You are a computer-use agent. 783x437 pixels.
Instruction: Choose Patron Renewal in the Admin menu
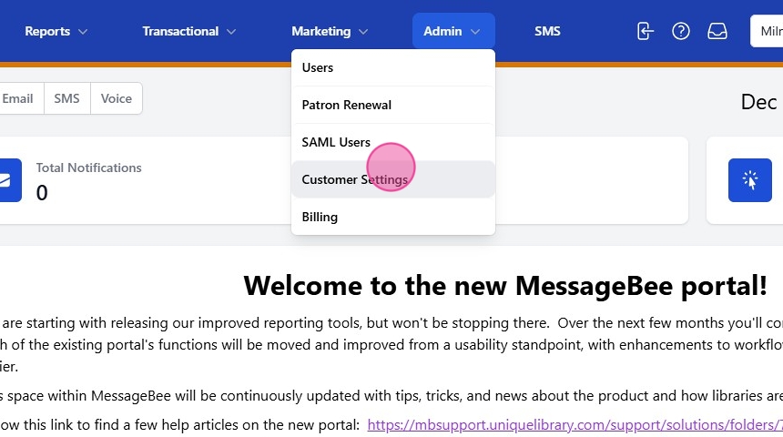(393, 105)
